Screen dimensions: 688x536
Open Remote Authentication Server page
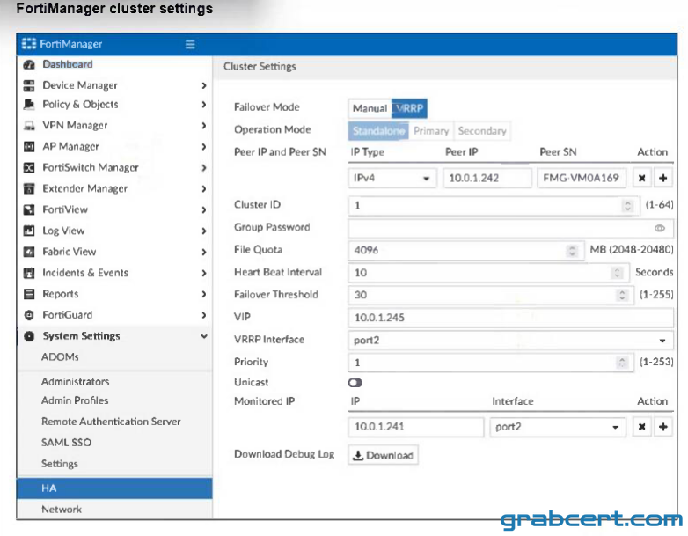pos(111,422)
